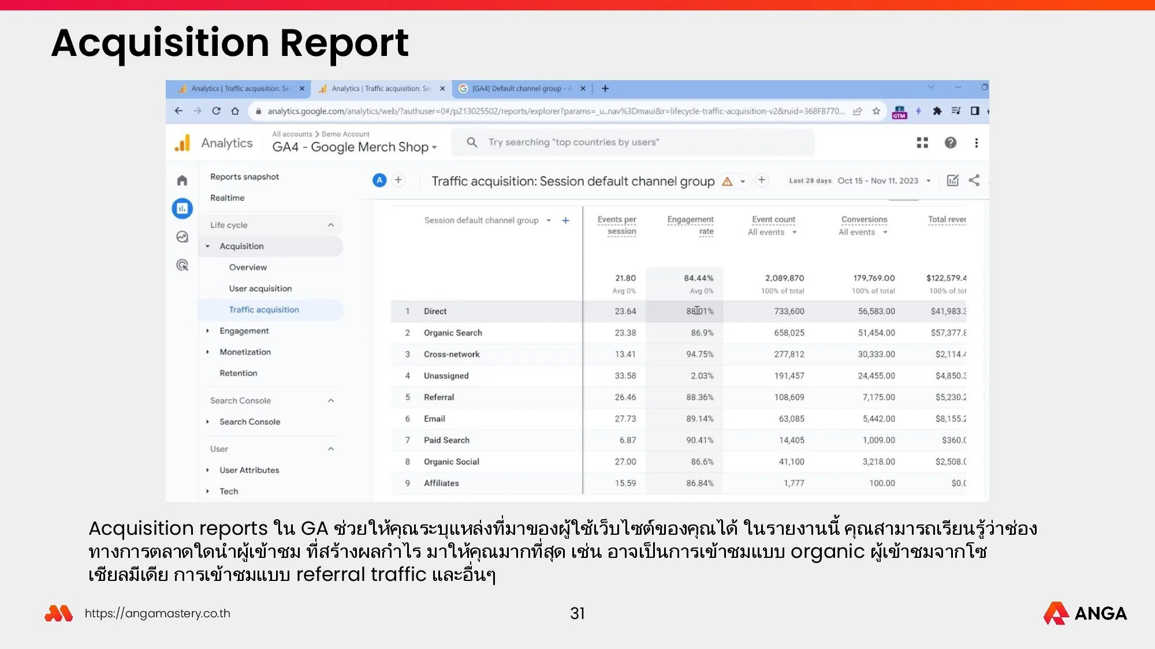The width and height of the screenshot is (1155, 649).
Task: Open Explore sidebar icon
Action: (x=182, y=237)
